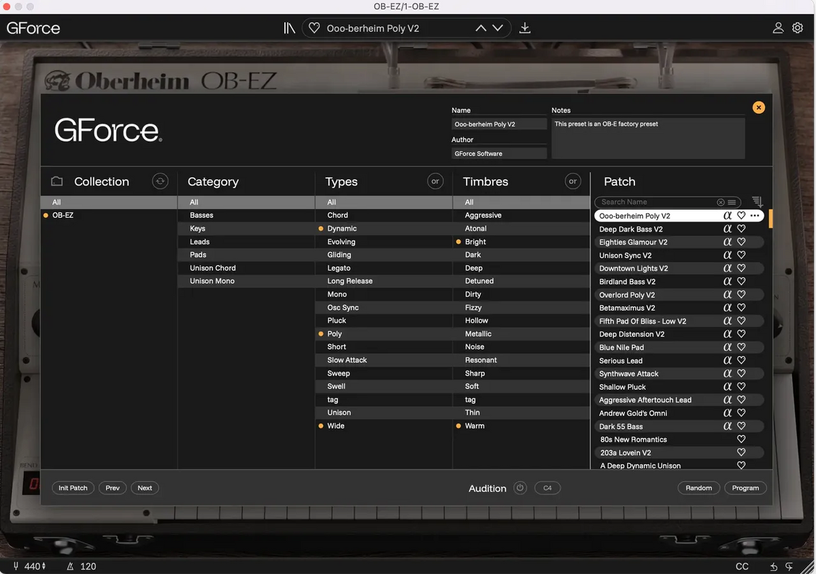Image resolution: width=816 pixels, height=574 pixels.
Task: Favorite the current patch in top bar
Action: [314, 28]
